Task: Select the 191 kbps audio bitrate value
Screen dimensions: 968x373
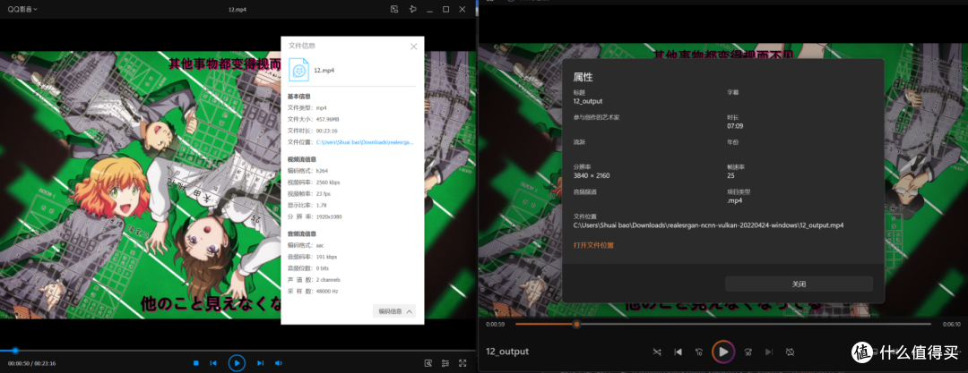Action: tap(326, 257)
